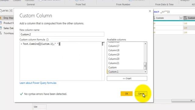This screenshot has width=195, height=110.
Task: Expand the Custom column header button
Action: [x=181, y=18]
